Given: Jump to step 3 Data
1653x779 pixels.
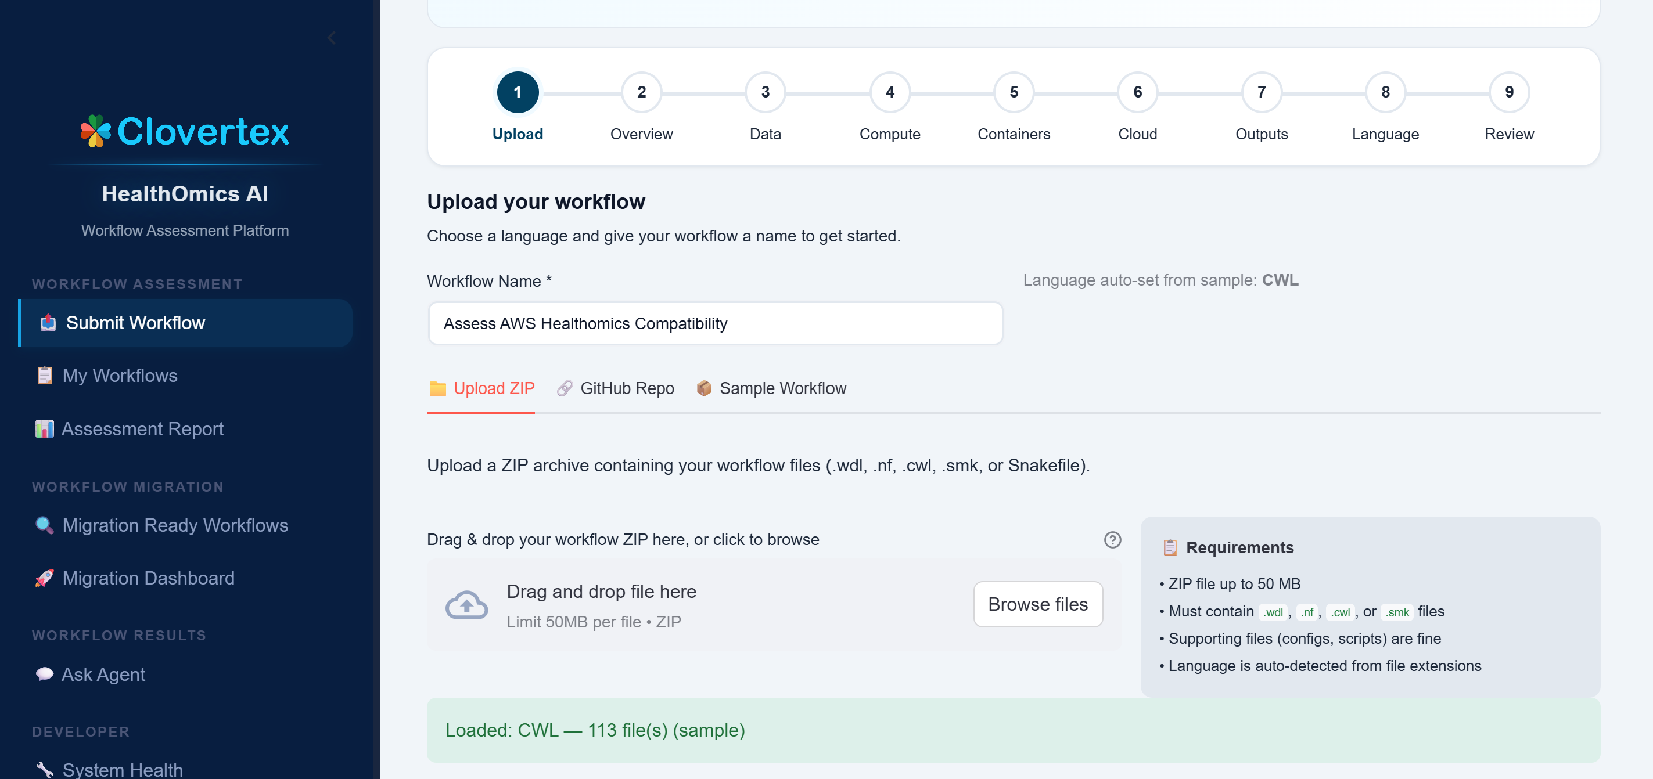Looking at the screenshot, I should (765, 92).
